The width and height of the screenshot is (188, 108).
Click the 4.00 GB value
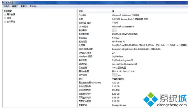[x=116, y=83]
